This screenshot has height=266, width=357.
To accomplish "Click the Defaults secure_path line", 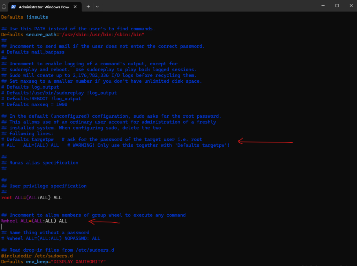I will click(73, 35).
